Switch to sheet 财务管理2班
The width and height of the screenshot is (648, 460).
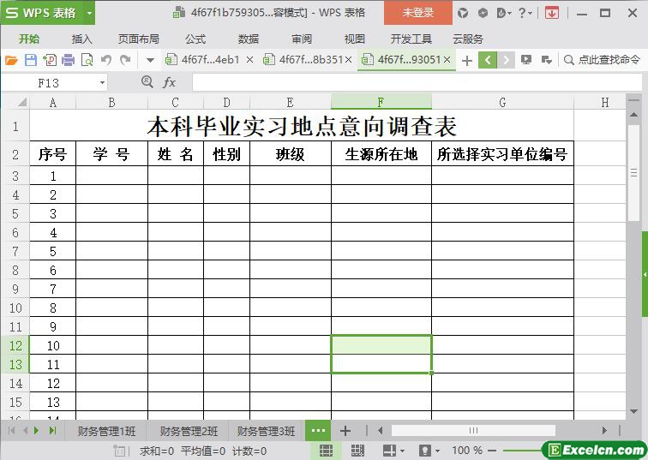[x=189, y=431]
